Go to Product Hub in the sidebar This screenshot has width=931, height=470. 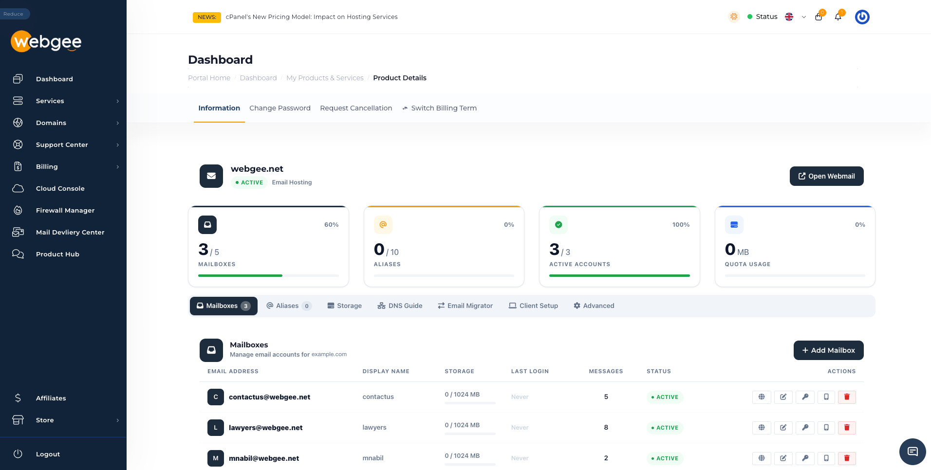pyautogui.click(x=57, y=254)
